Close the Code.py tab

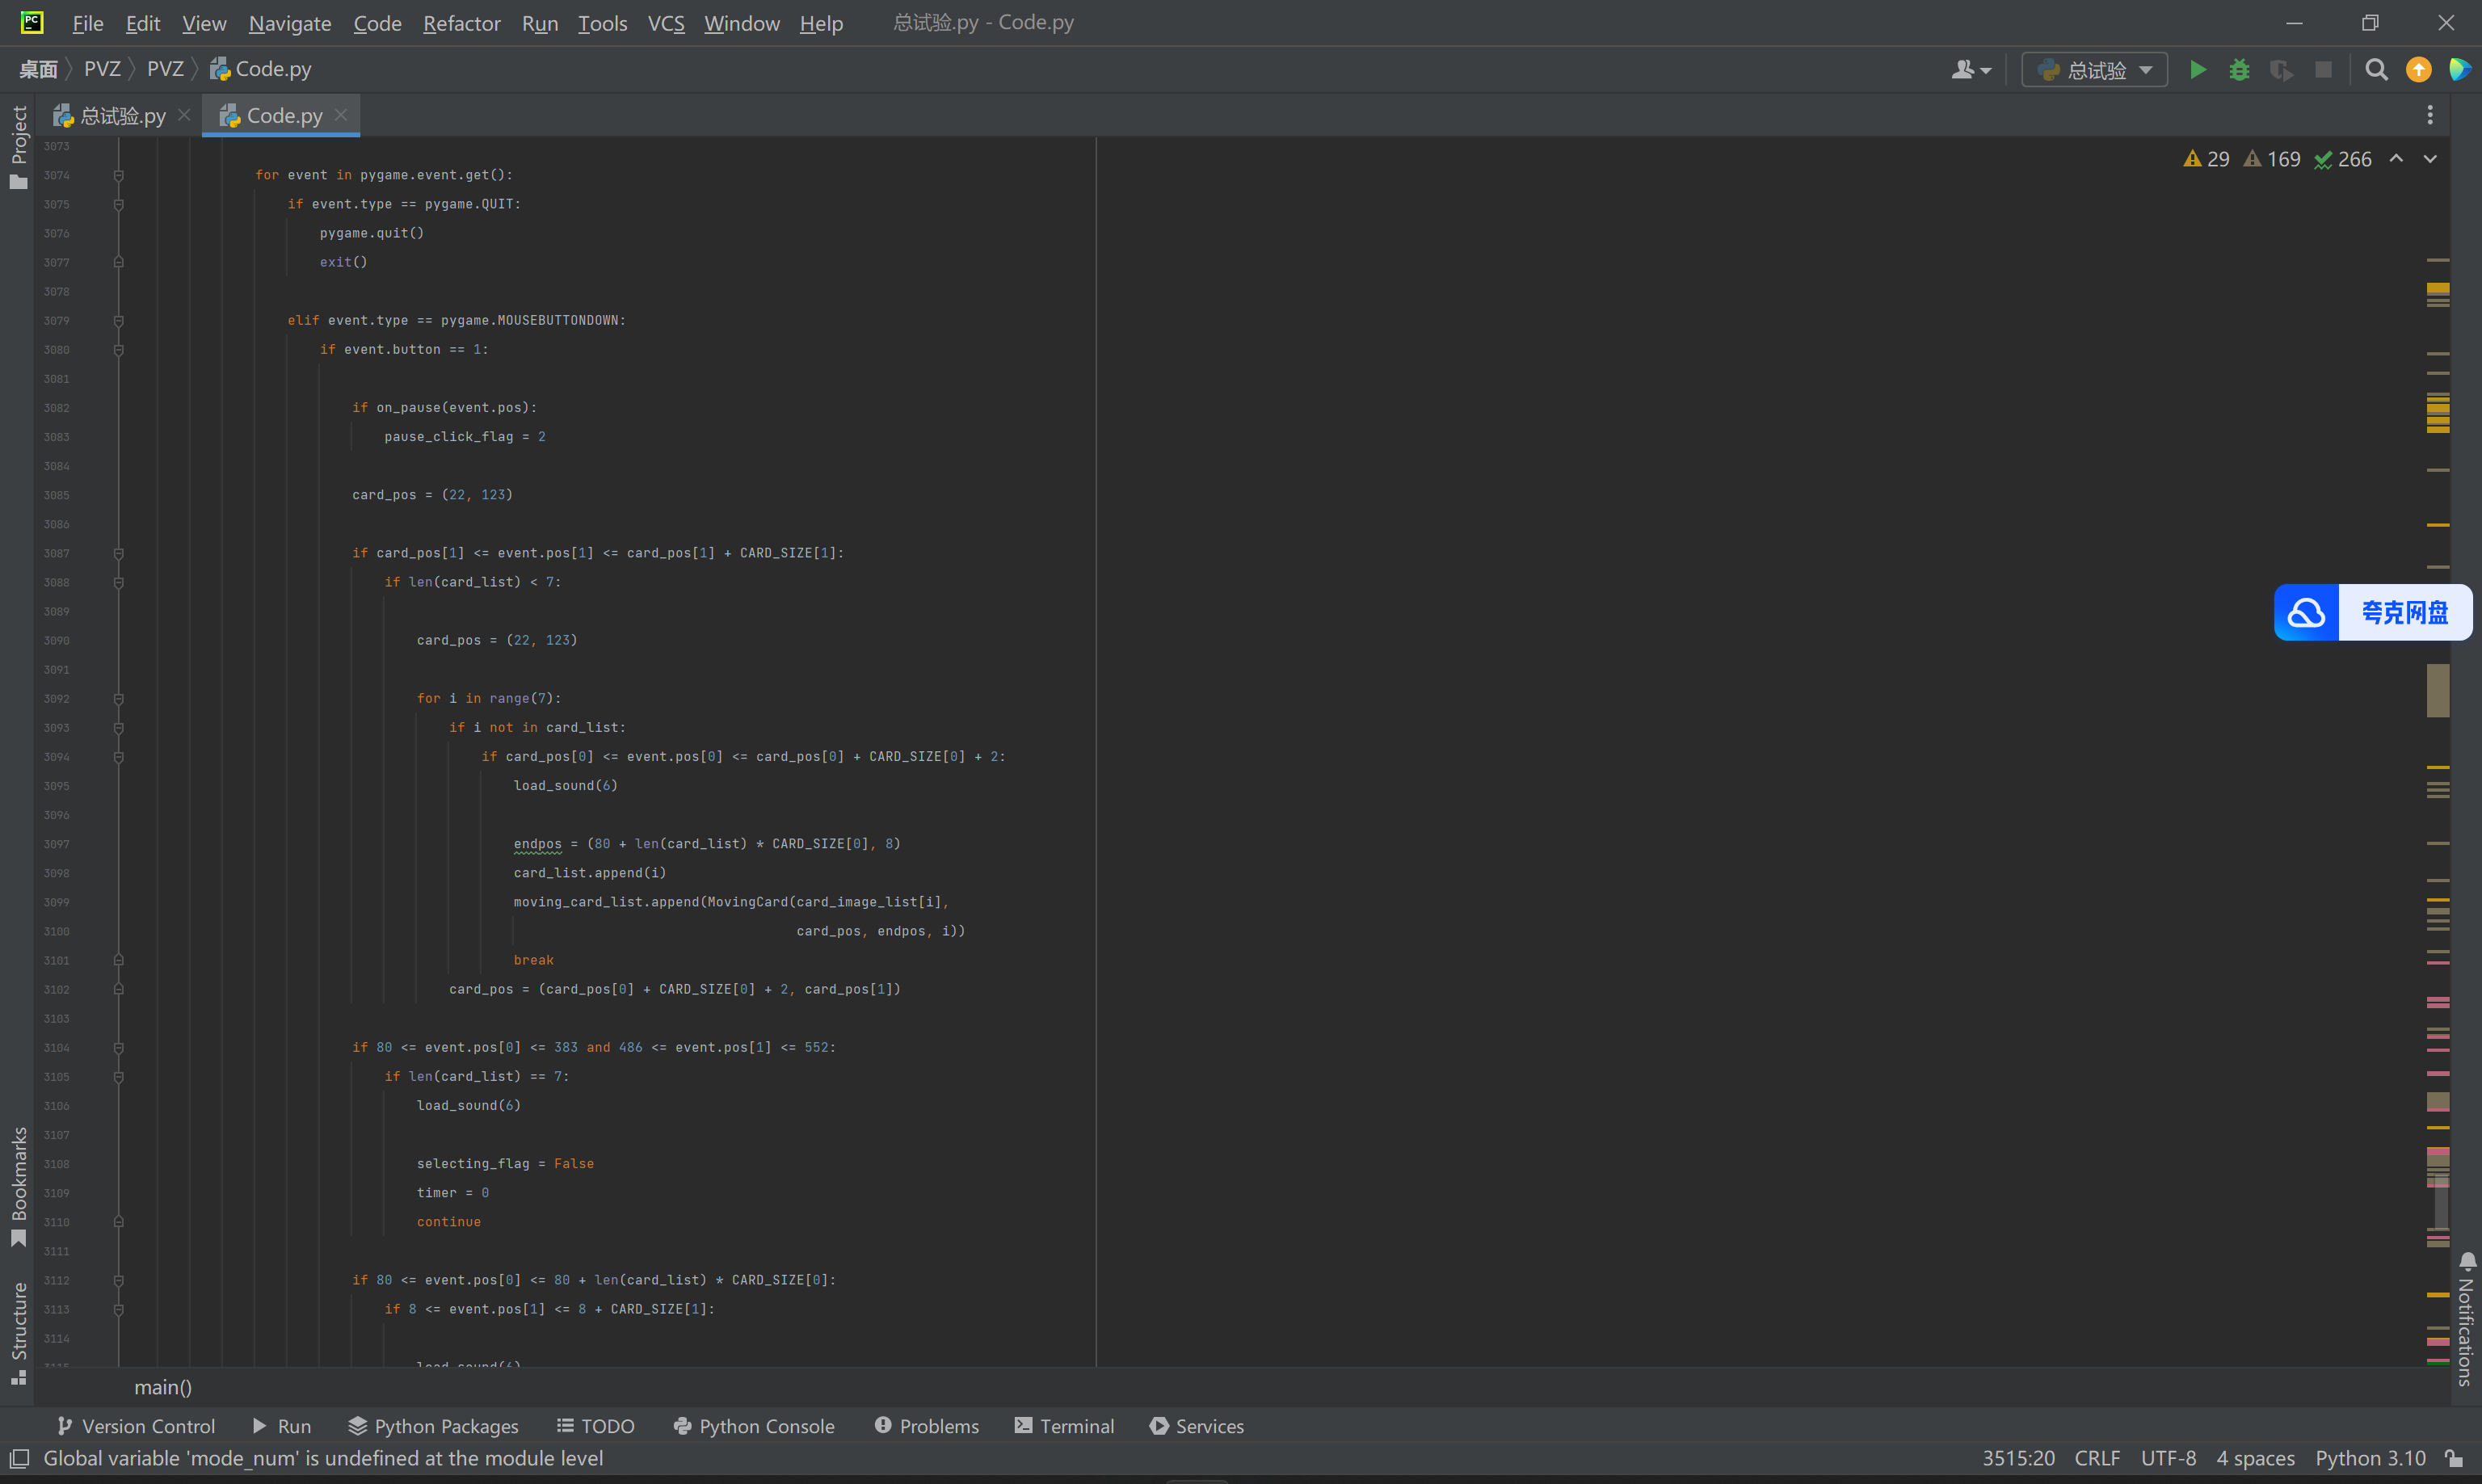pos(341,115)
